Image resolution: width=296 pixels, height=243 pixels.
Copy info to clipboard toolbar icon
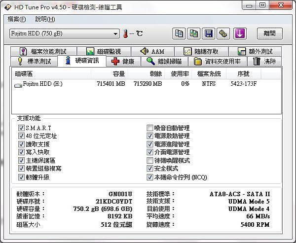pyautogui.click(x=179, y=34)
